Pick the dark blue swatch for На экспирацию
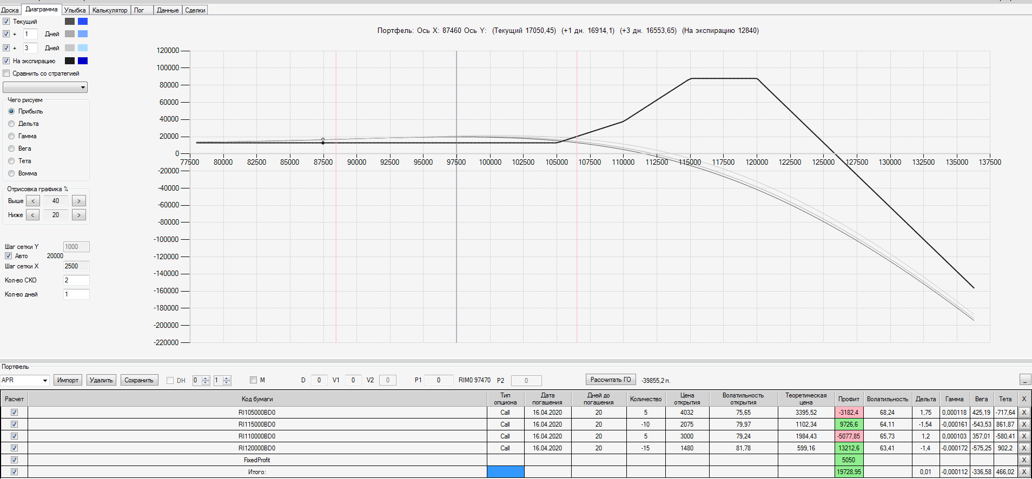 [x=83, y=61]
